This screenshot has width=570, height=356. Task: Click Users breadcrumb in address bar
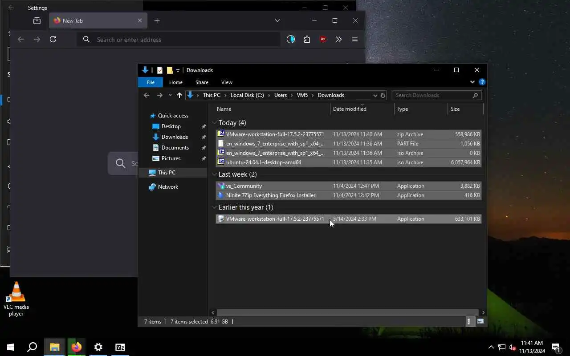pos(281,95)
